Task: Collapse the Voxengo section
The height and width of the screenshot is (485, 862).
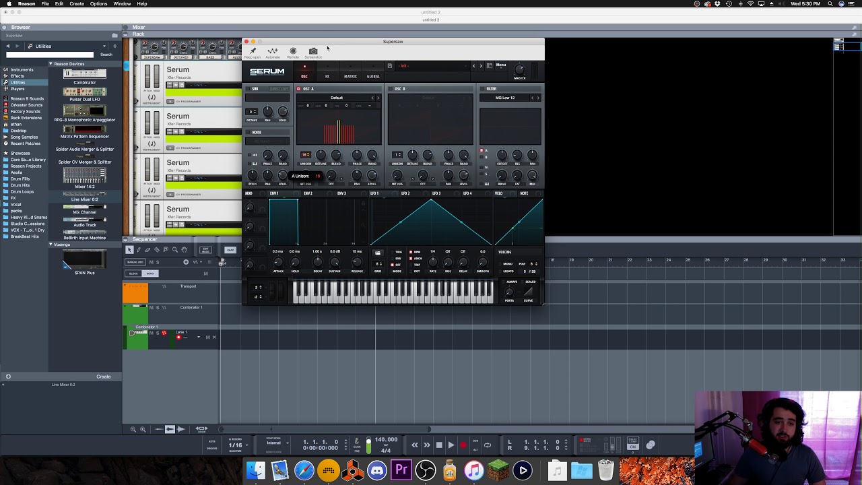Action: (x=51, y=245)
